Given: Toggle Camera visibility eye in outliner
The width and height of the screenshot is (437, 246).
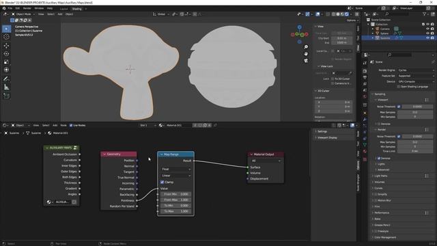Looking at the screenshot, I should [427, 29].
